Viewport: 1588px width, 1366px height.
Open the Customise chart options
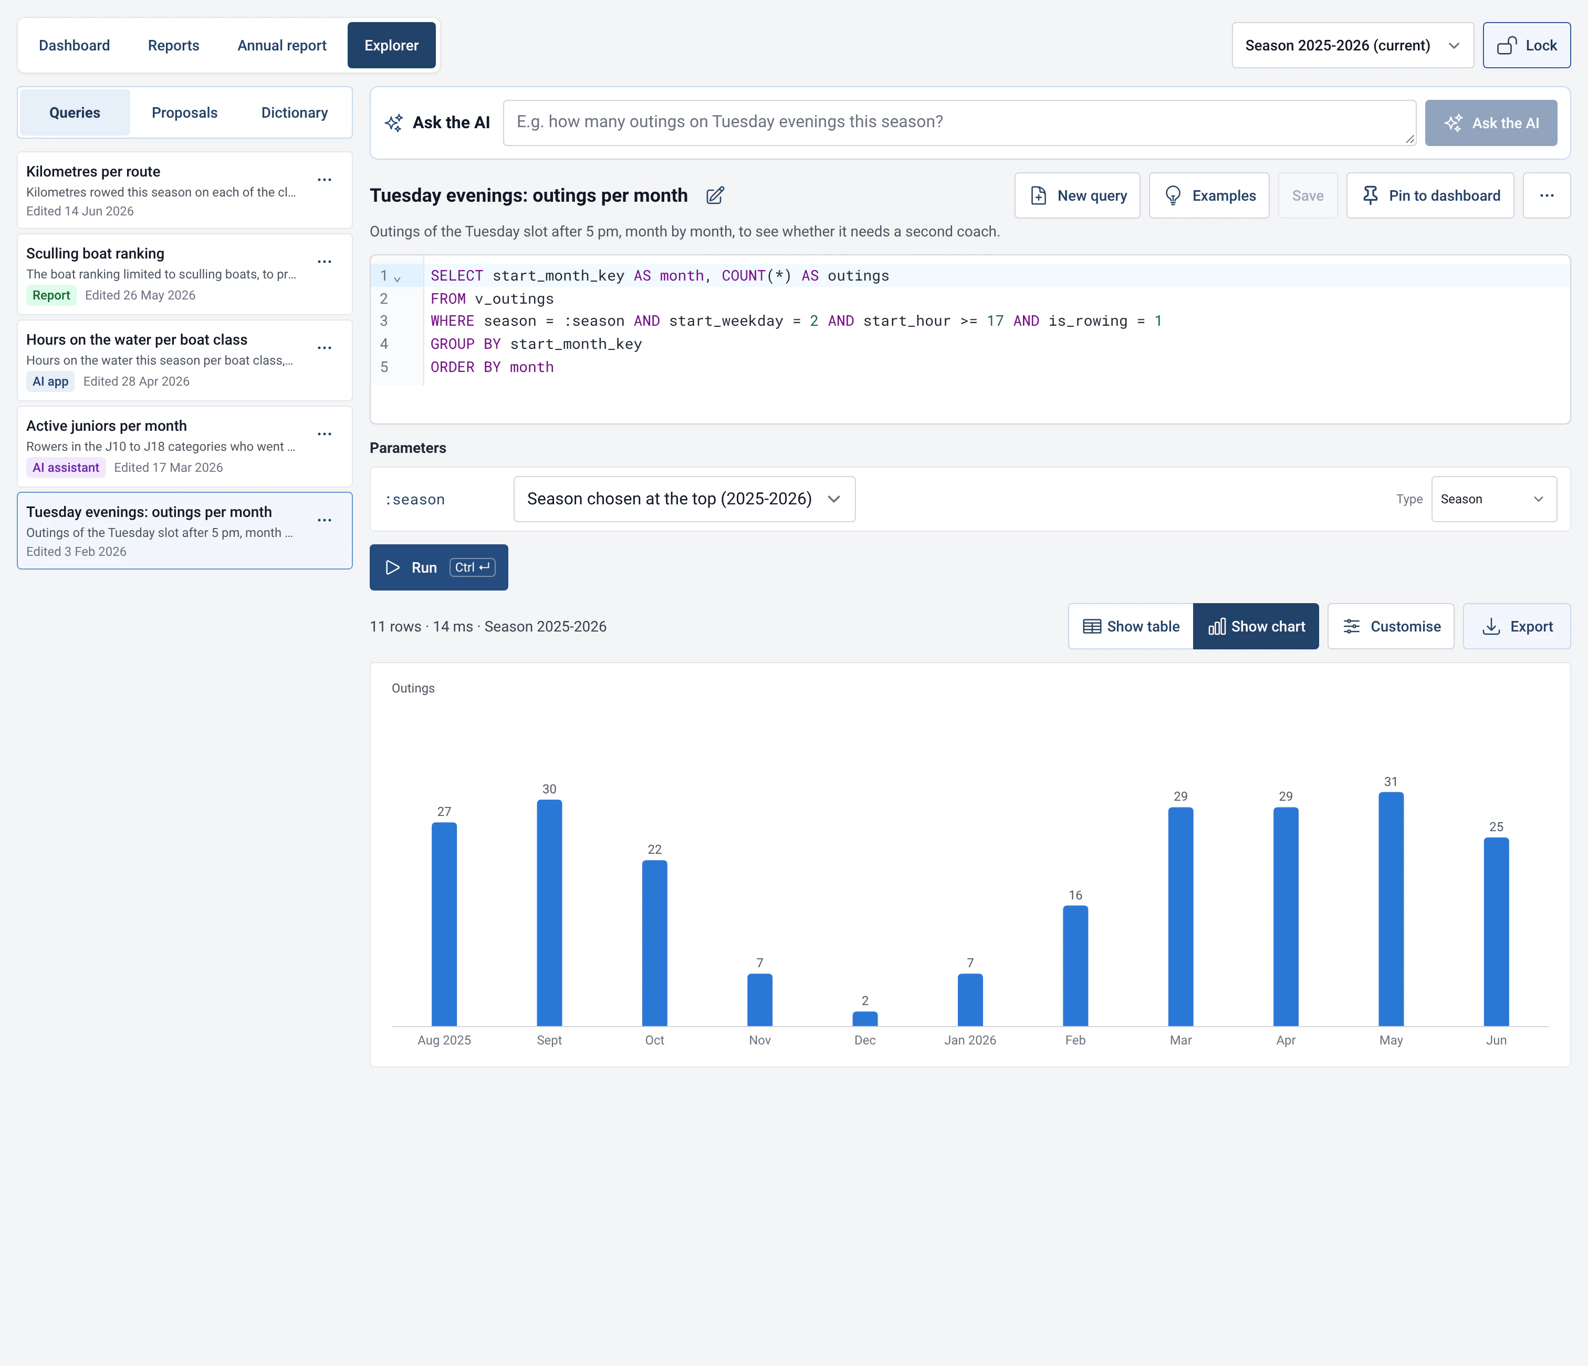tap(1391, 627)
